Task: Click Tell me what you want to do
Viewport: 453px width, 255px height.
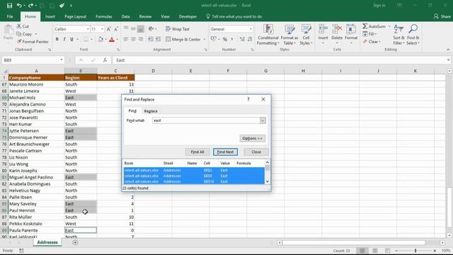Action: pyautogui.click(x=234, y=16)
